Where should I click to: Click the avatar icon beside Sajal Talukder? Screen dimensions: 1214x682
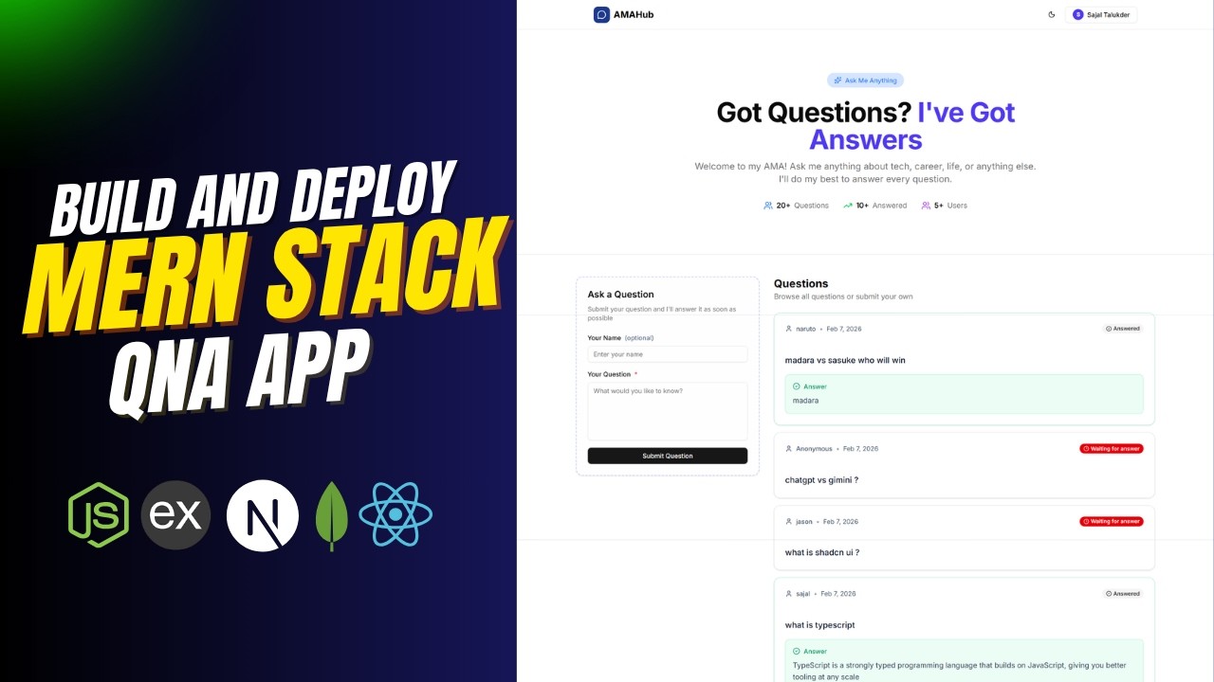pos(1077,14)
